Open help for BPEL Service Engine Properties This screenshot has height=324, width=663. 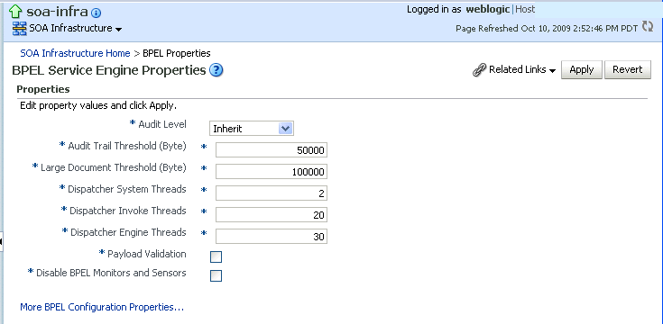tap(216, 70)
